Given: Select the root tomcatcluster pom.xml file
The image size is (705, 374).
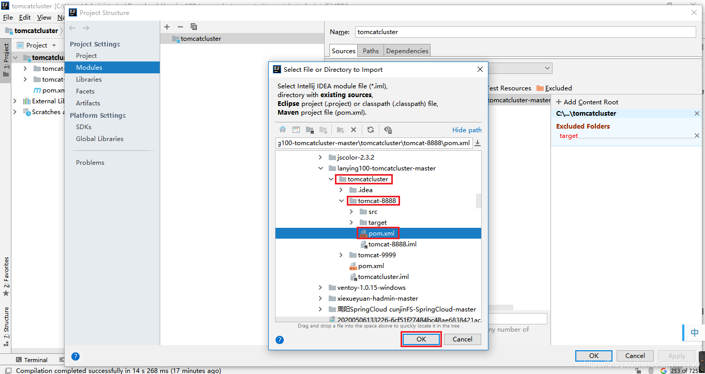Looking at the screenshot, I should 367,266.
